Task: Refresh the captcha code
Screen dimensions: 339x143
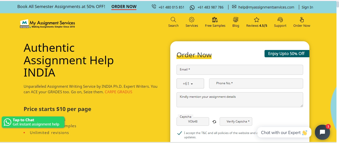Action: (x=214, y=122)
